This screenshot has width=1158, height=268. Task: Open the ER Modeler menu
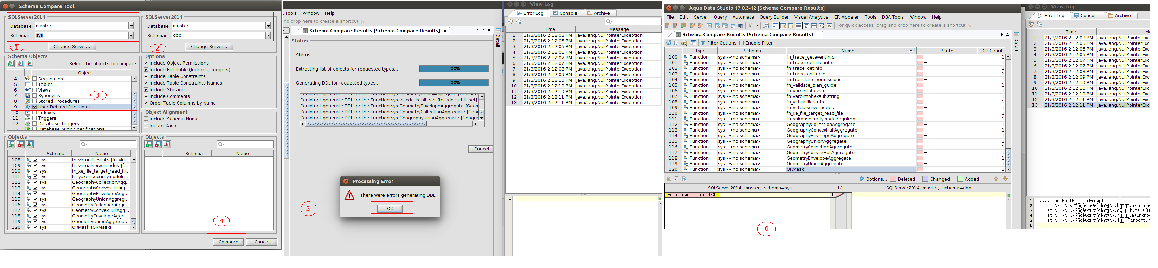coord(847,17)
